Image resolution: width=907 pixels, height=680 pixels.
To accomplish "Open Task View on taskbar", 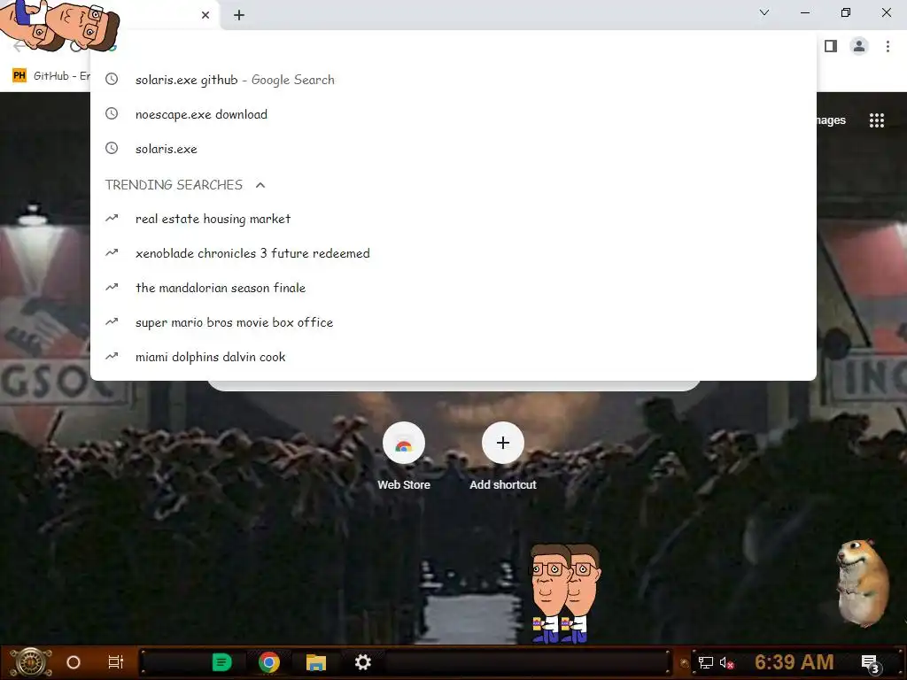I will (116, 662).
